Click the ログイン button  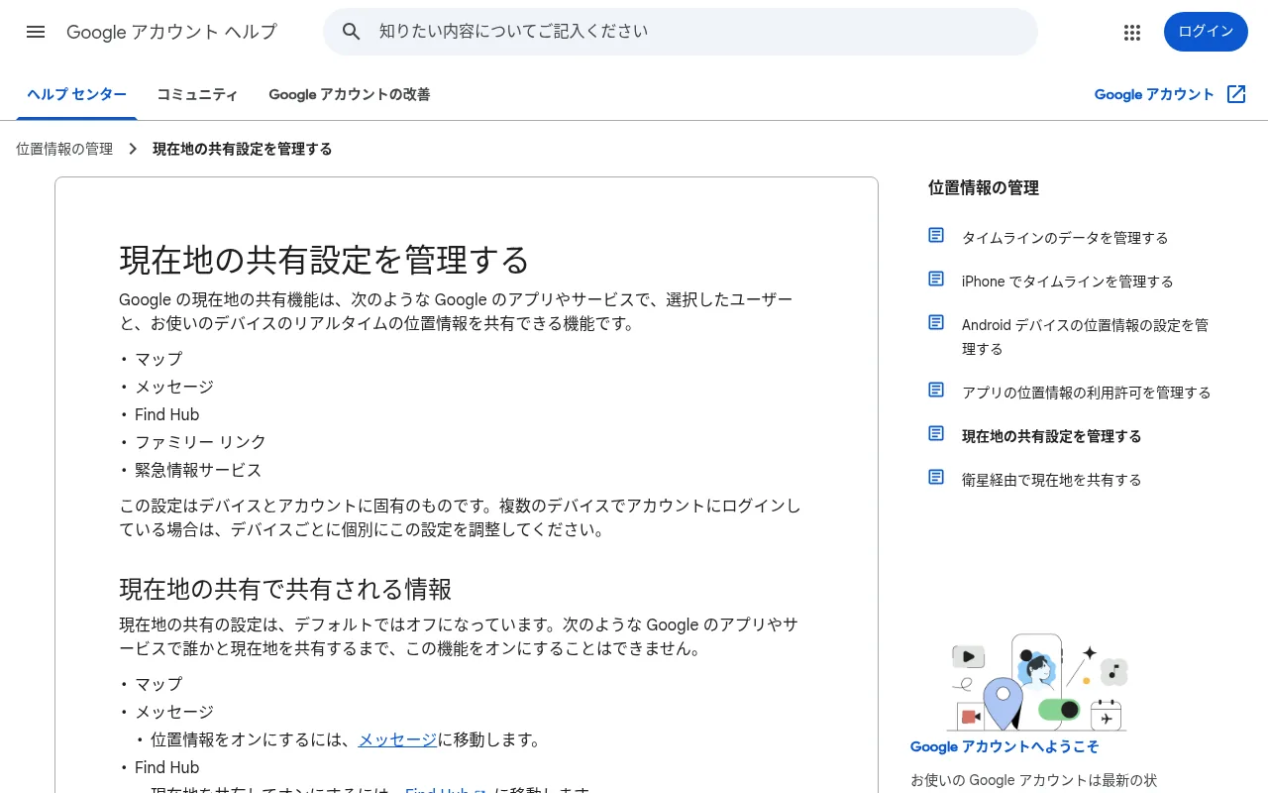pyautogui.click(x=1206, y=32)
